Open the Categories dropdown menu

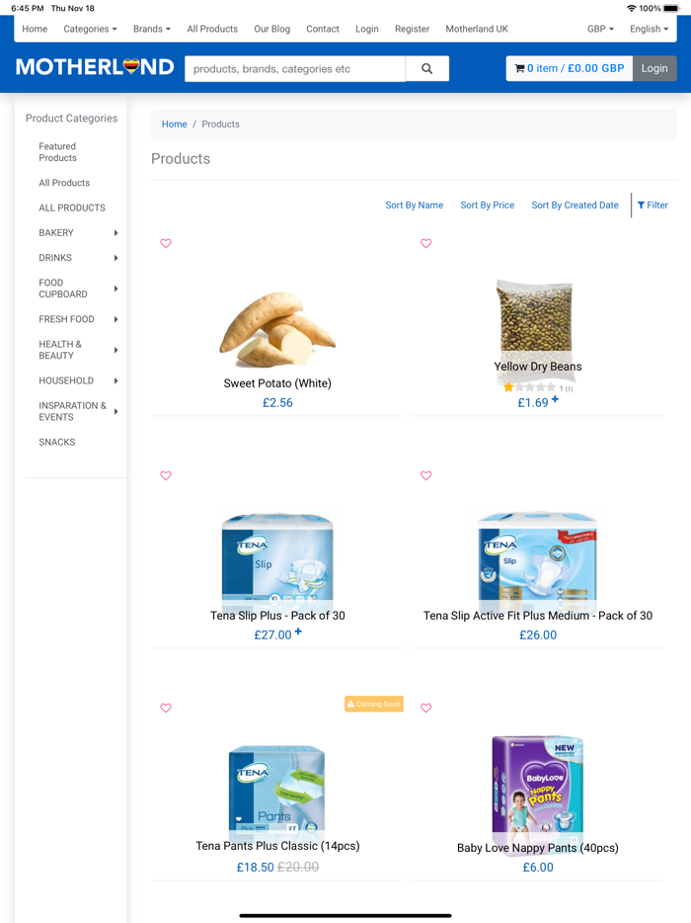tap(90, 29)
